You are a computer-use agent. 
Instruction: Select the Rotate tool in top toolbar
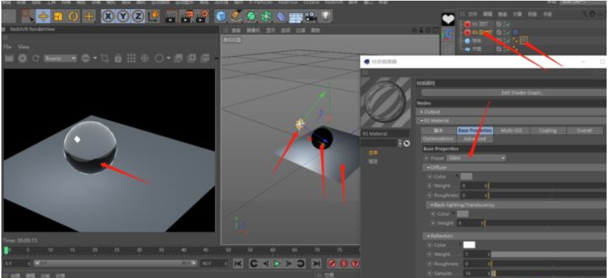click(73, 16)
